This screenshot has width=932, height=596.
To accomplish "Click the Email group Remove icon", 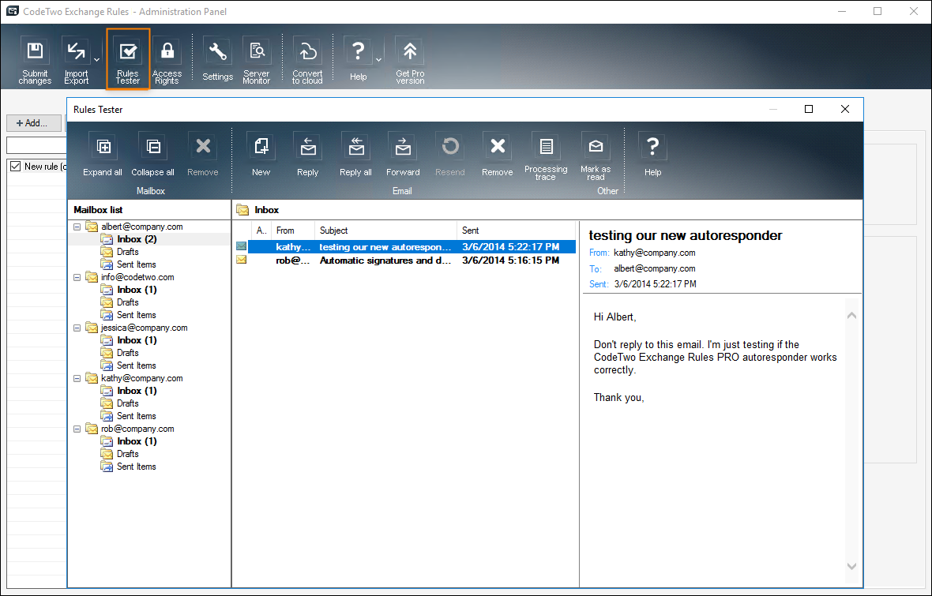I will click(x=498, y=155).
